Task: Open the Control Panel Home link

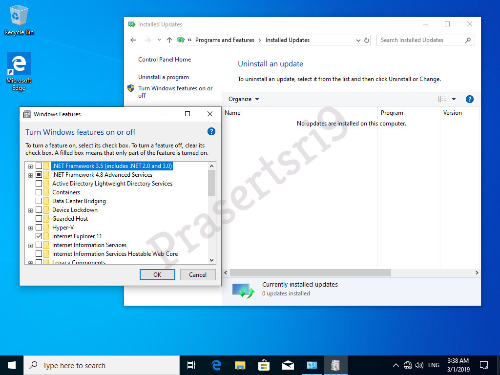Action: (165, 59)
